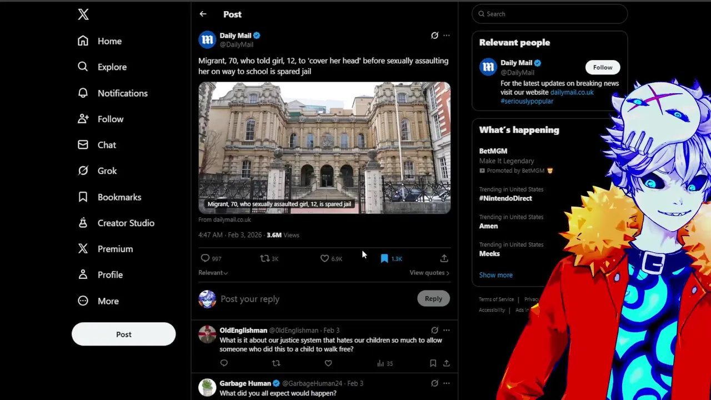
Task: Open the courthouse article image
Action: coord(324,148)
